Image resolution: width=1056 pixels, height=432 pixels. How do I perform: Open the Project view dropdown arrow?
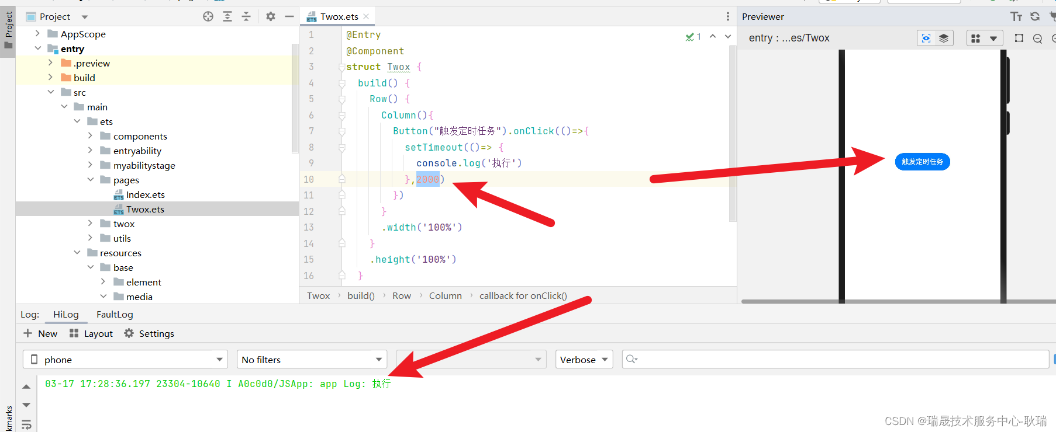85,17
